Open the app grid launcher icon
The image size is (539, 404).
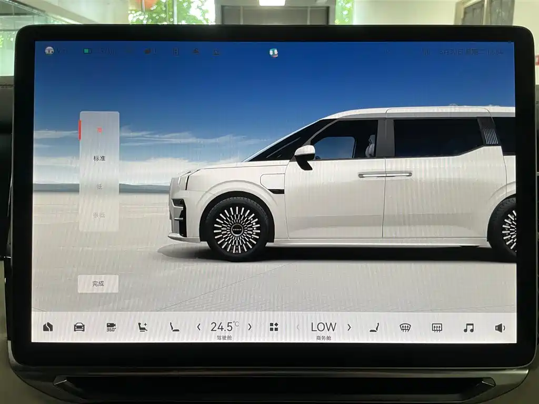click(x=274, y=327)
